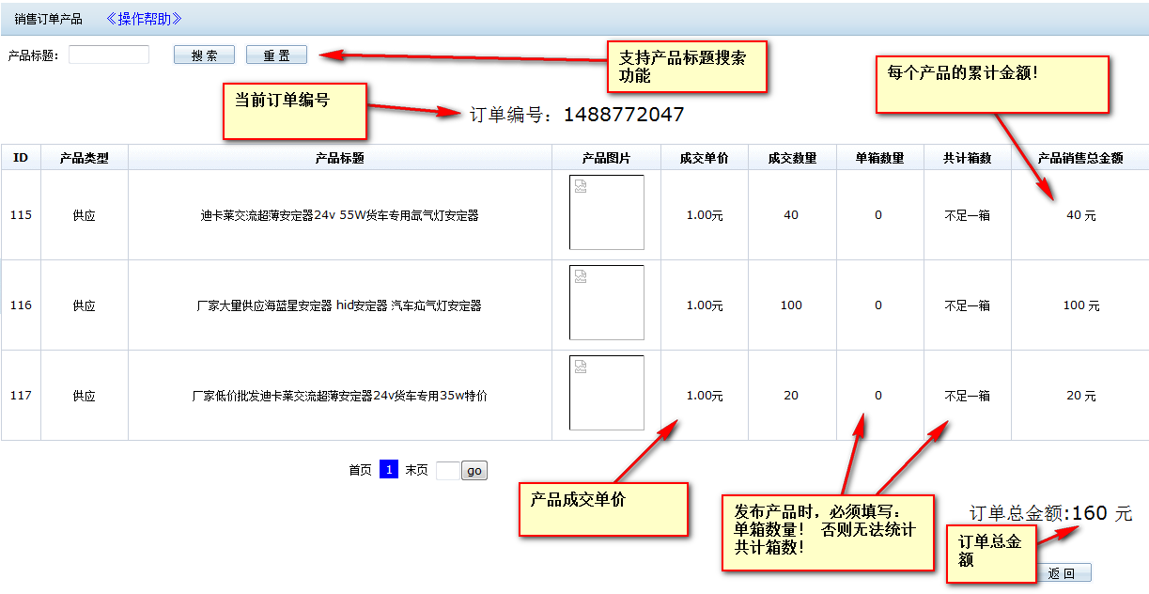Go to 末页 last page

pos(417,471)
